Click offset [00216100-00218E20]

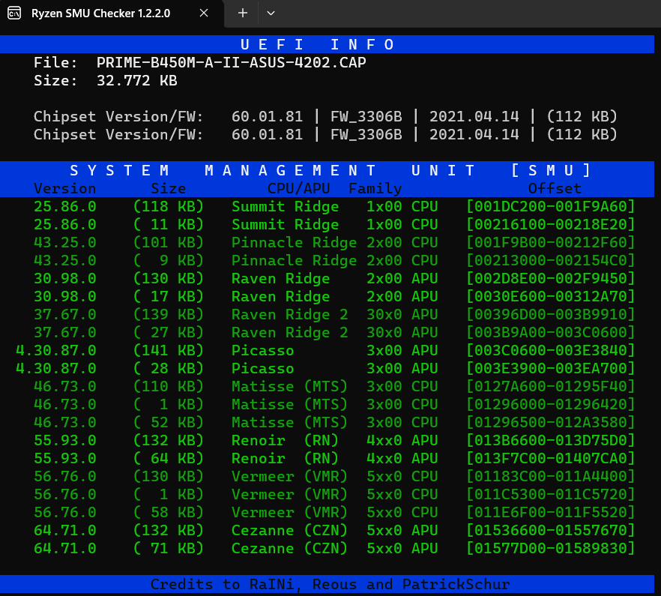point(550,224)
